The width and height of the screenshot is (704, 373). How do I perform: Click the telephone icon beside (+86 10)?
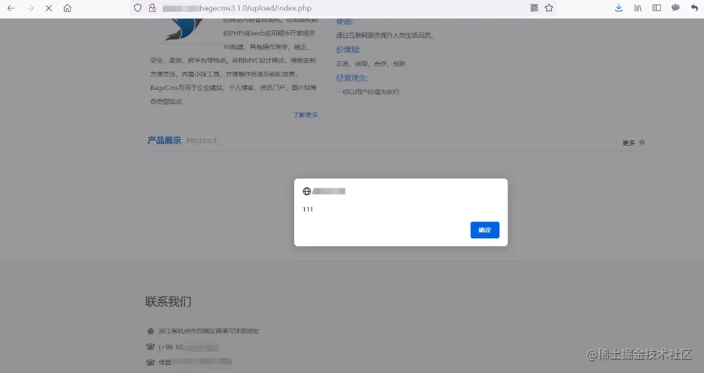click(x=150, y=347)
